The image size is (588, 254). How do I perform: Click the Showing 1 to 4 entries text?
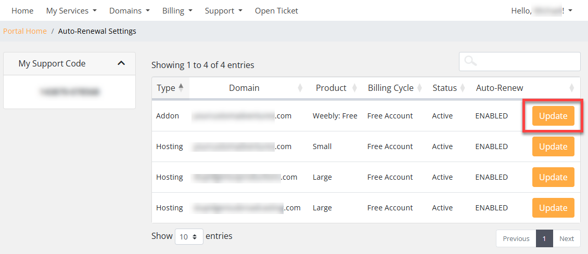[203, 65]
